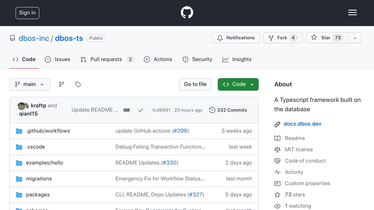The width and height of the screenshot is (374, 210).
Task: Click the link chain icon in About
Action: [277, 124]
